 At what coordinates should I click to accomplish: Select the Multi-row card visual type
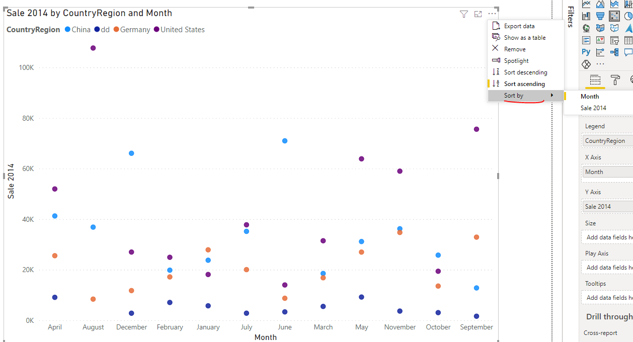point(586,40)
